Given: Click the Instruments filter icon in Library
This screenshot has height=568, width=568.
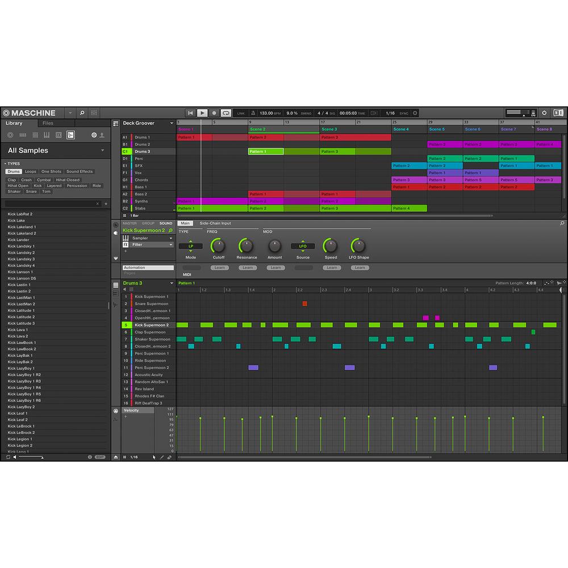Looking at the screenshot, I should coord(47,135).
